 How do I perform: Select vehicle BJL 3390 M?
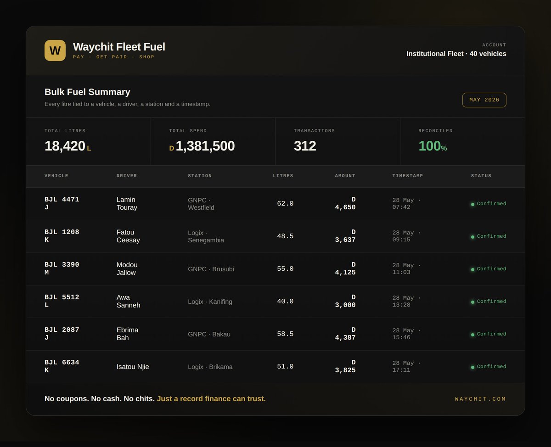62,268
